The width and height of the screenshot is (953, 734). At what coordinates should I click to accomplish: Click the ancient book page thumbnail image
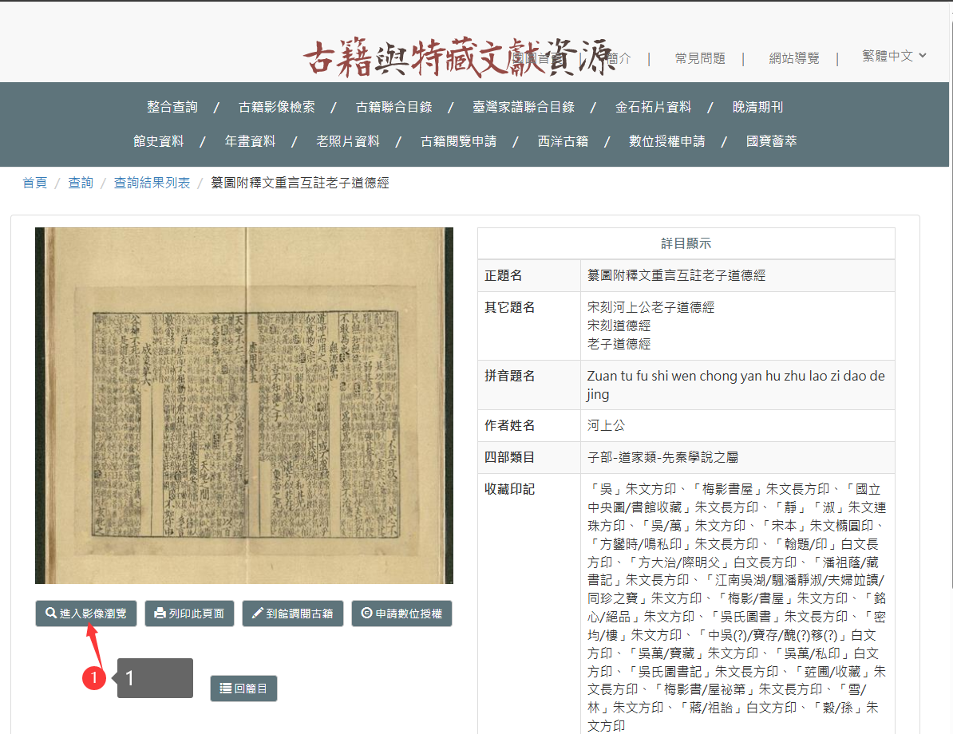pyautogui.click(x=244, y=405)
